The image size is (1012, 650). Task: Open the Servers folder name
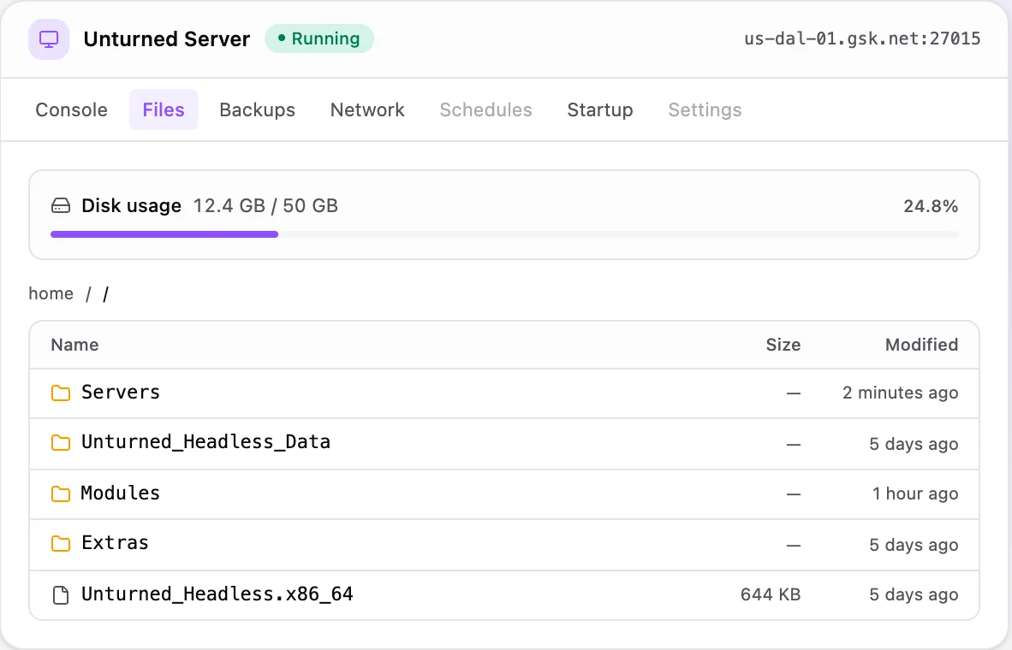tap(121, 392)
